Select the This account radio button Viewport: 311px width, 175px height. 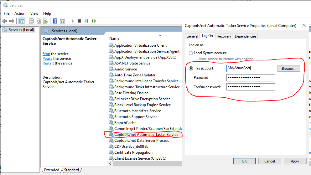191,68
